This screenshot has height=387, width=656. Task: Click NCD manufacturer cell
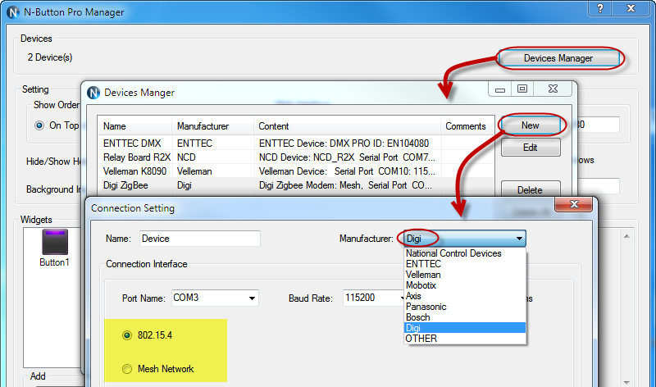(186, 157)
